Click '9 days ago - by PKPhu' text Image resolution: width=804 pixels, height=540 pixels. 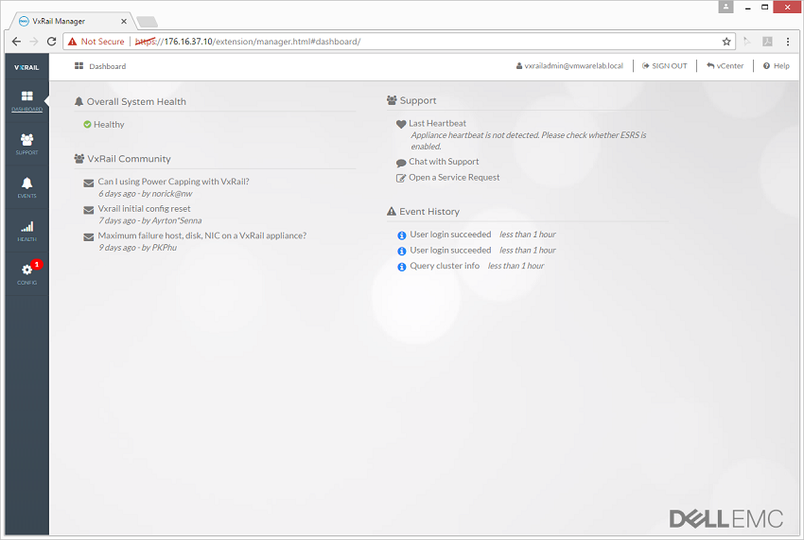click(137, 248)
